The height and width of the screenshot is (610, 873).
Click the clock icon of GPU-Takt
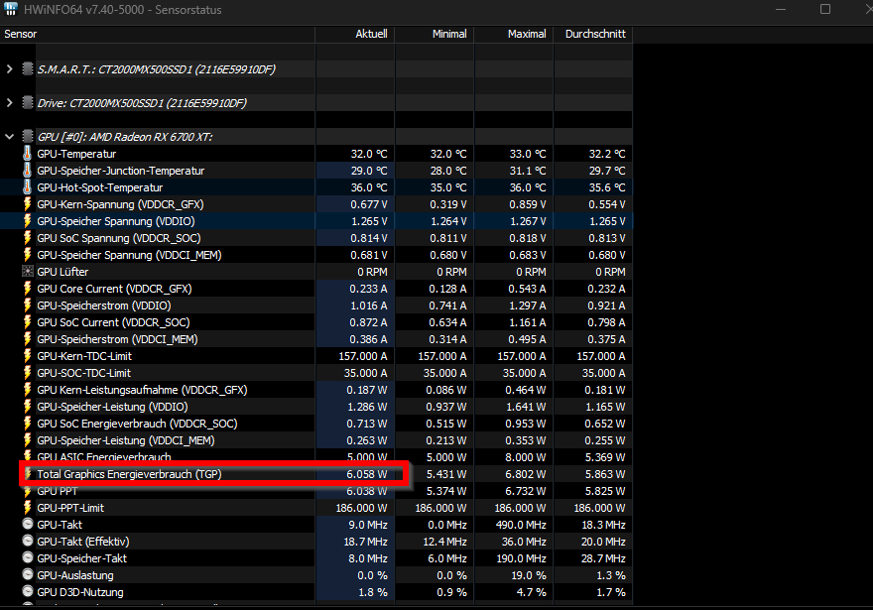[28, 524]
